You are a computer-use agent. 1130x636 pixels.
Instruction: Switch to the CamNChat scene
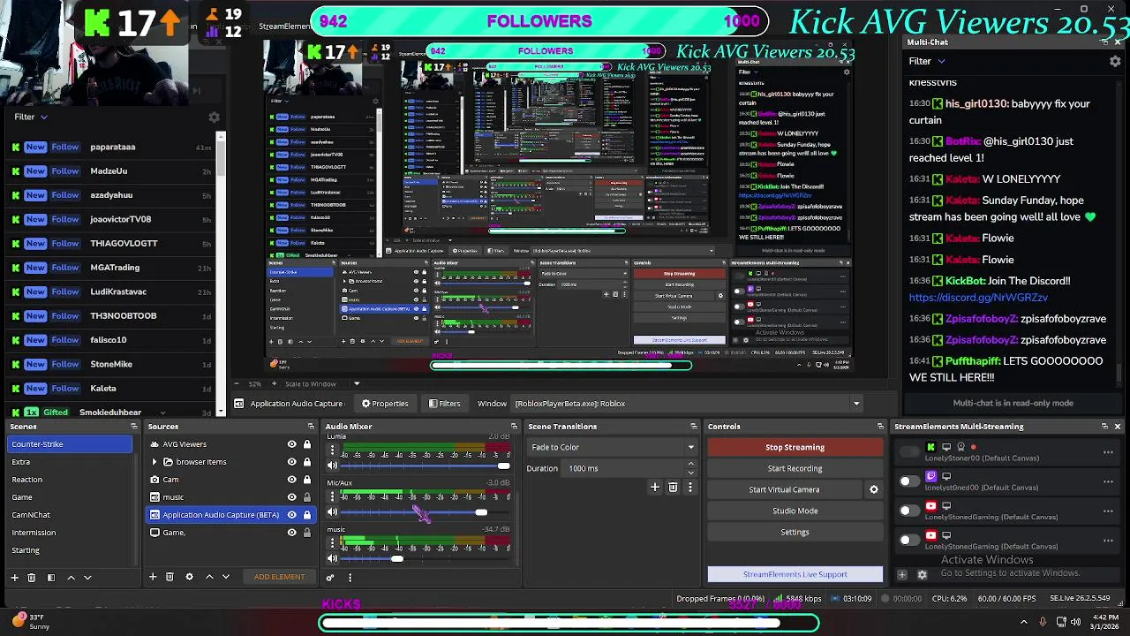(70, 515)
